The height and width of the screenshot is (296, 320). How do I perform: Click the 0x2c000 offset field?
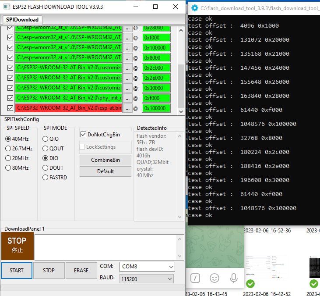(156, 68)
